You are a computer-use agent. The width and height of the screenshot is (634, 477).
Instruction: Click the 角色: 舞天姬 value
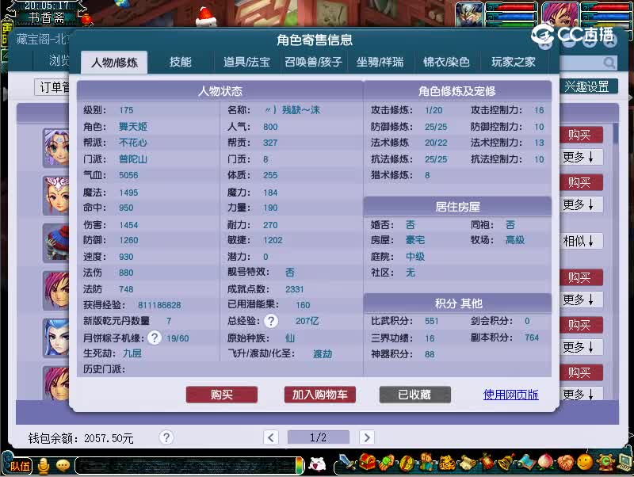pyautogui.click(x=133, y=127)
